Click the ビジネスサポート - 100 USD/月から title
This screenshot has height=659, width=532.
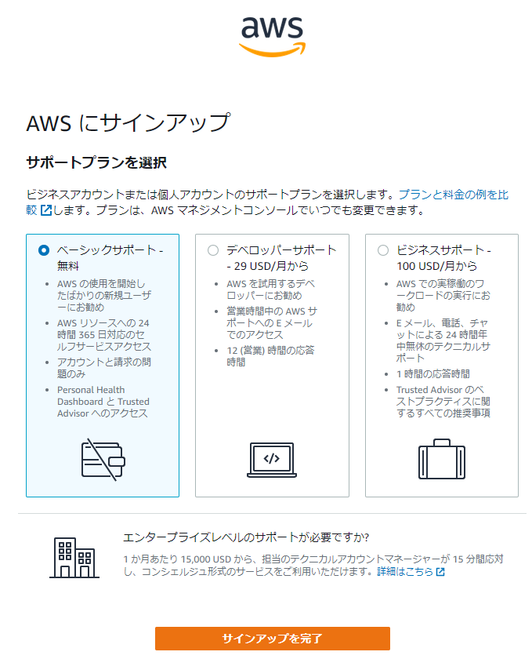[443, 258]
